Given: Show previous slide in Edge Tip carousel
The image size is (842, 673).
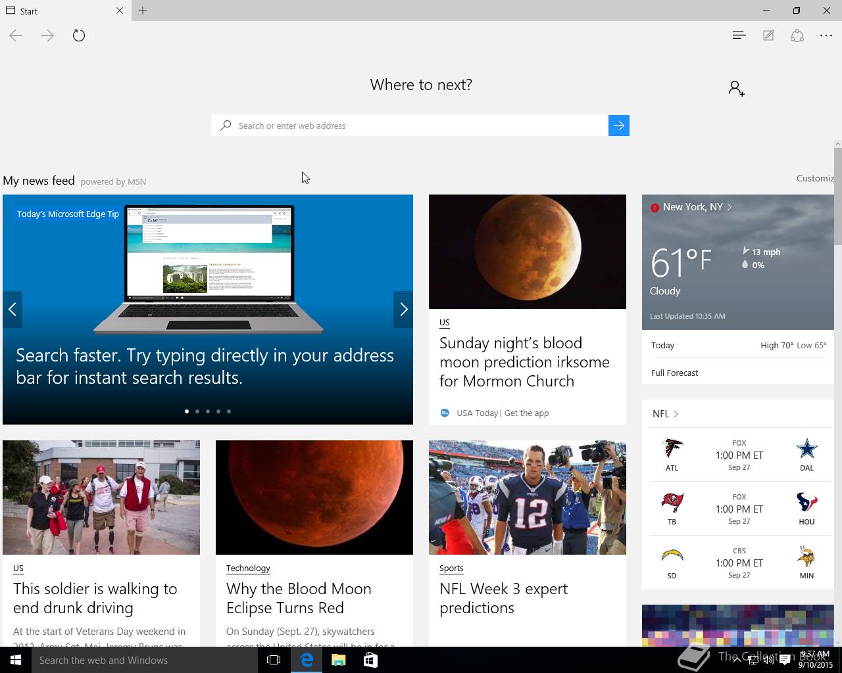Looking at the screenshot, I should tap(12, 309).
